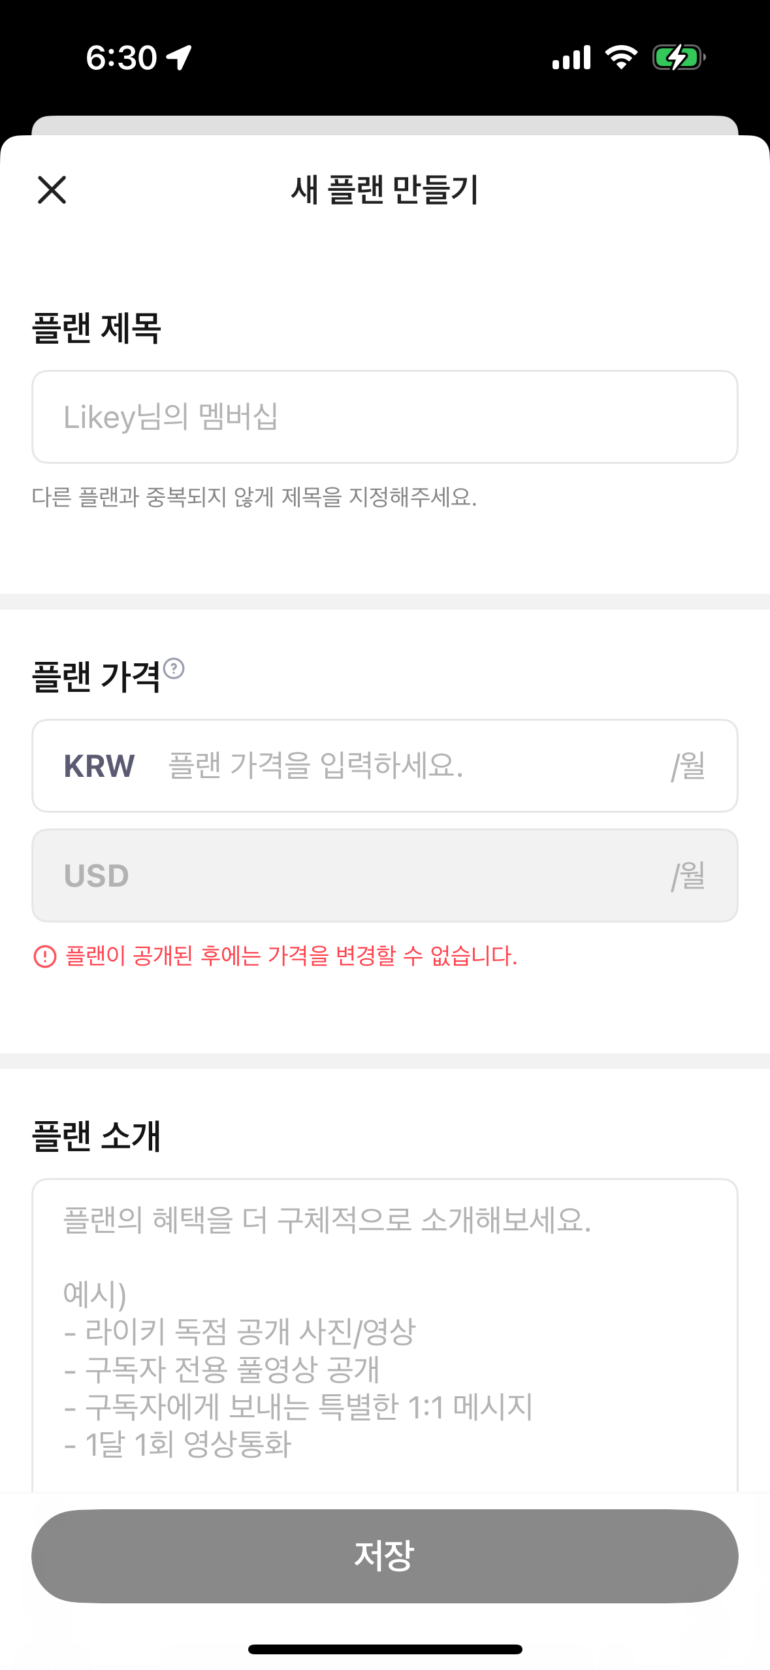Tap the 플랜 제목 section label
770x1670 pixels.
(x=97, y=328)
